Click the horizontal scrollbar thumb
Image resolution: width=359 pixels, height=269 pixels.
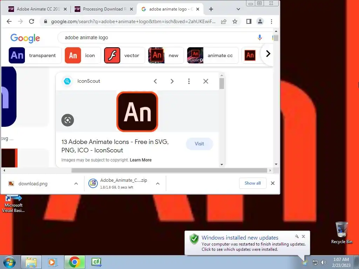(x=169, y=171)
